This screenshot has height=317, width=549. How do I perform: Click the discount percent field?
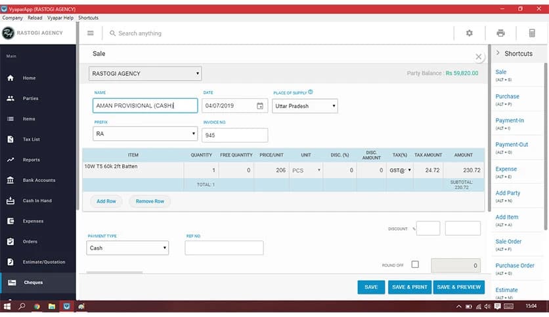tap(428, 229)
